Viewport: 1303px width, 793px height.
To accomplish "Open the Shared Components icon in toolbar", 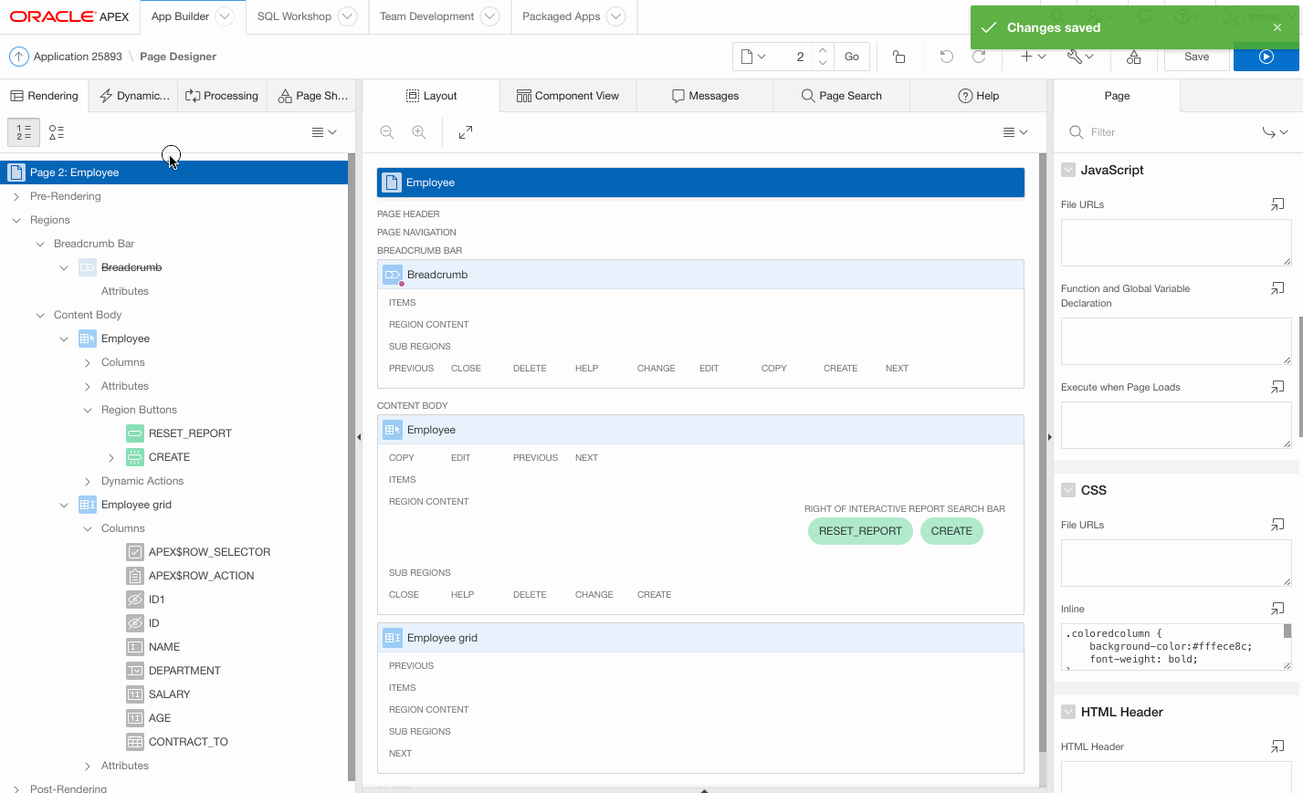I will coord(1133,57).
